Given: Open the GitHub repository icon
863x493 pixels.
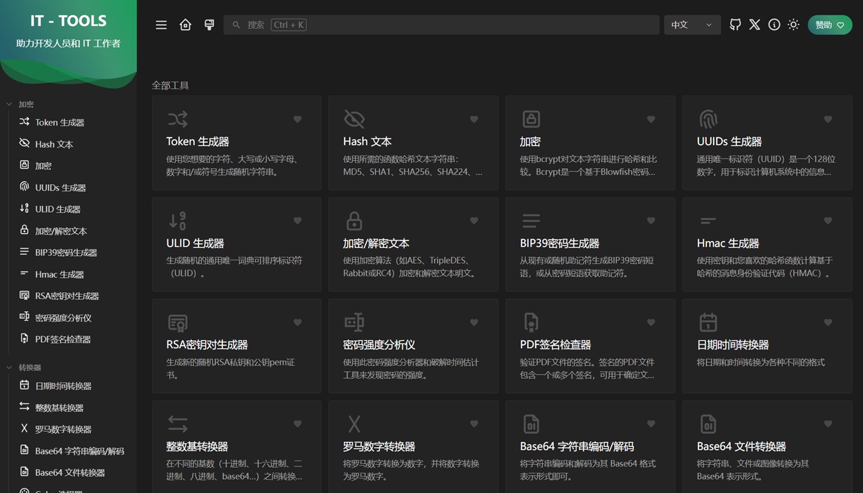Looking at the screenshot, I should pyautogui.click(x=735, y=25).
